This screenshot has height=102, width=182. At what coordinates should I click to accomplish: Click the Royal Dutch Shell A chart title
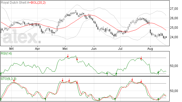(15, 3)
